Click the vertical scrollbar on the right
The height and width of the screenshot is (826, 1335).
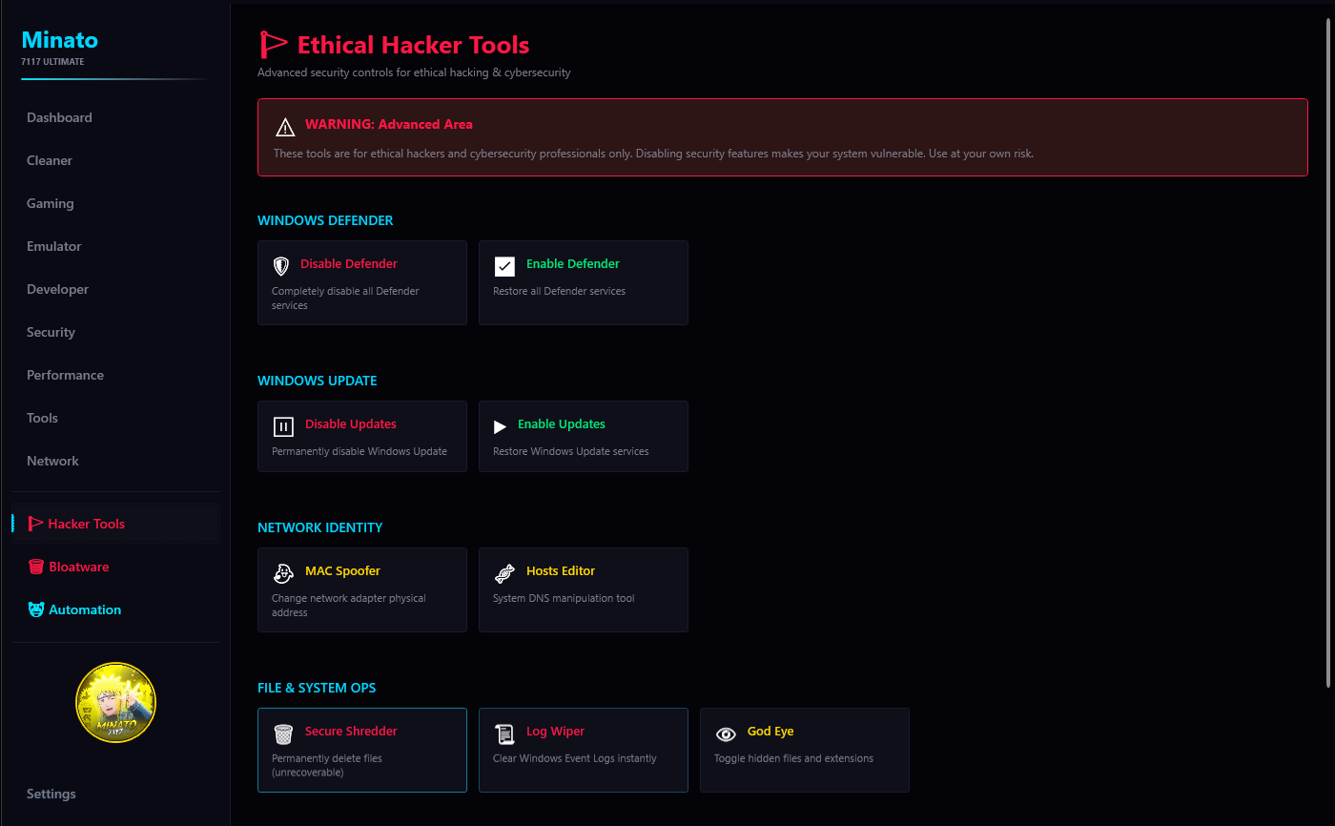pyautogui.click(x=1329, y=353)
